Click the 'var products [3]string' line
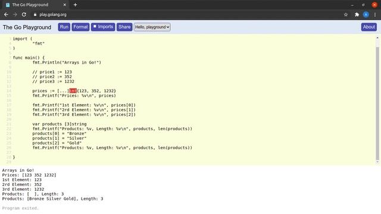Viewport: 381px width, 214px height. pyautogui.click(x=60, y=124)
